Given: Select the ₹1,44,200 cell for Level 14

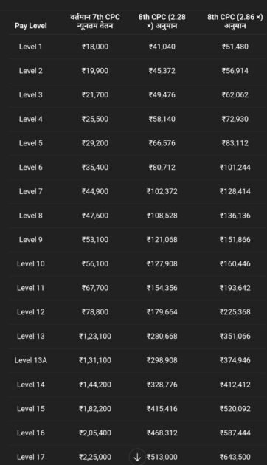Looking at the screenshot, I should pyautogui.click(x=95, y=385).
